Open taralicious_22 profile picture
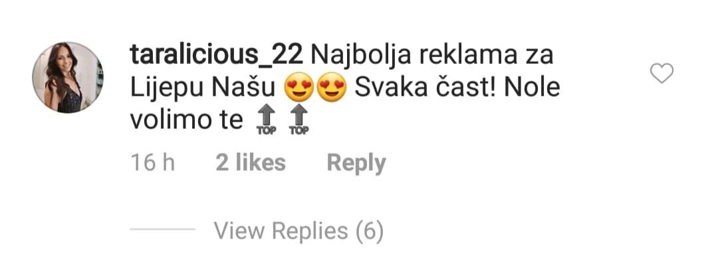 pyautogui.click(x=68, y=77)
